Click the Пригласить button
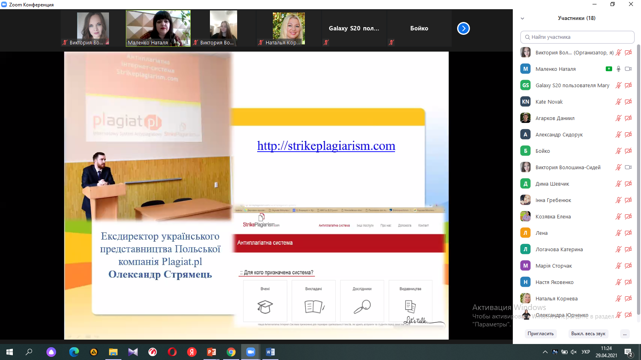This screenshot has width=641, height=360. tap(540, 334)
